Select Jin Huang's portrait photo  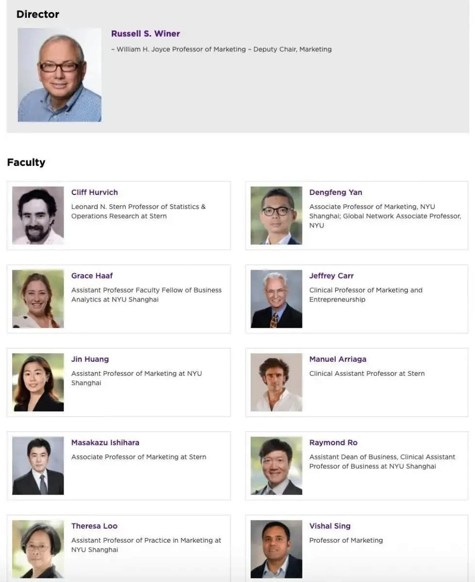[38, 382]
